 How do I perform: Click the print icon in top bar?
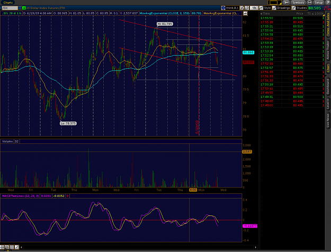[310, 3]
